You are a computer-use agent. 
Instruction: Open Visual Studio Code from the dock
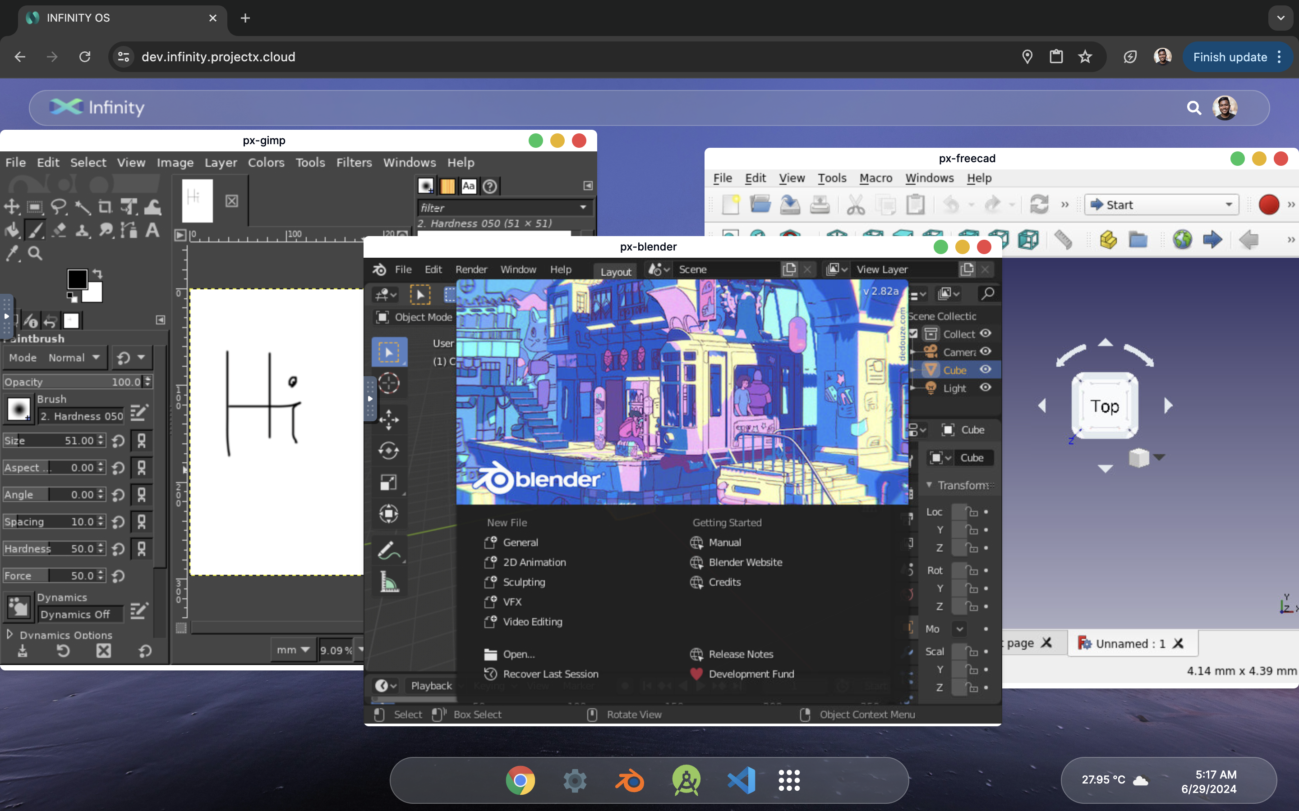pyautogui.click(x=742, y=780)
